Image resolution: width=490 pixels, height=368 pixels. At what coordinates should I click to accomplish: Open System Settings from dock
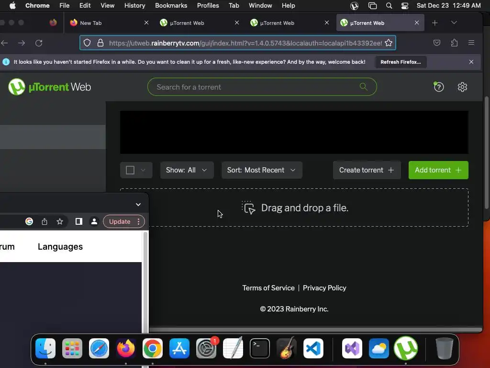pos(206,348)
